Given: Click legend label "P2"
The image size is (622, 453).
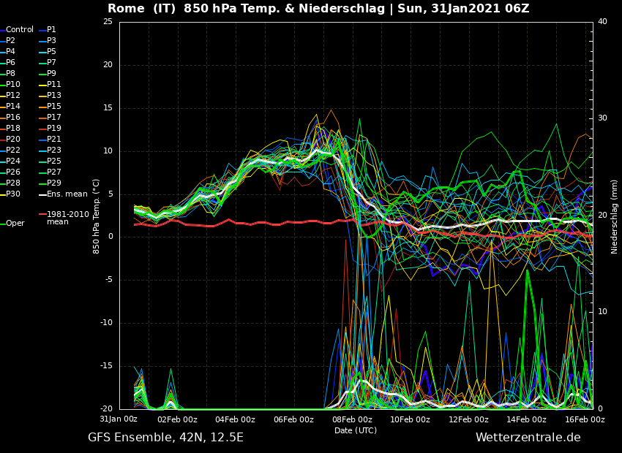Looking at the screenshot, I should pos(10,40).
